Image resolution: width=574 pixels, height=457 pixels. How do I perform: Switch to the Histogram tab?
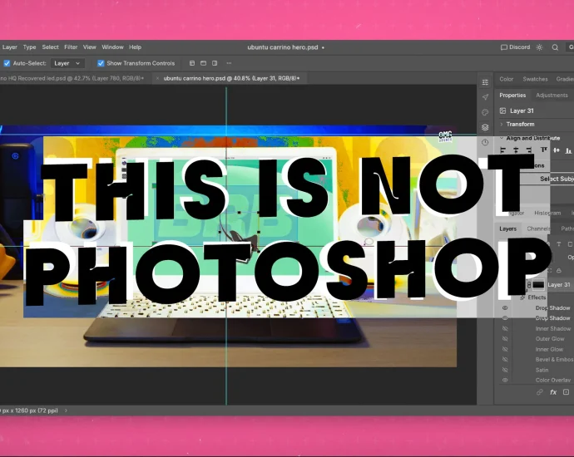click(547, 213)
